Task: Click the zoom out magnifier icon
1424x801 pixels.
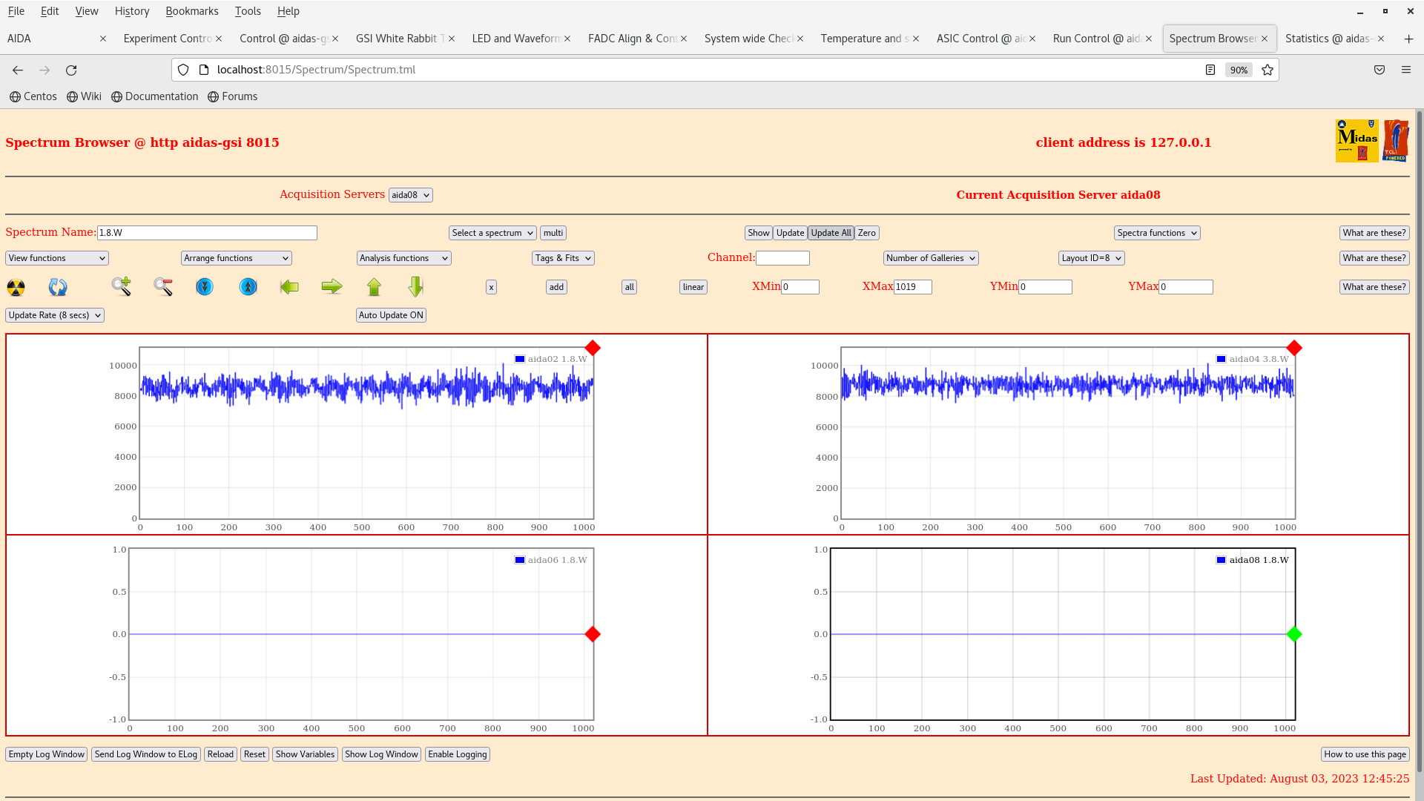Action: [163, 286]
